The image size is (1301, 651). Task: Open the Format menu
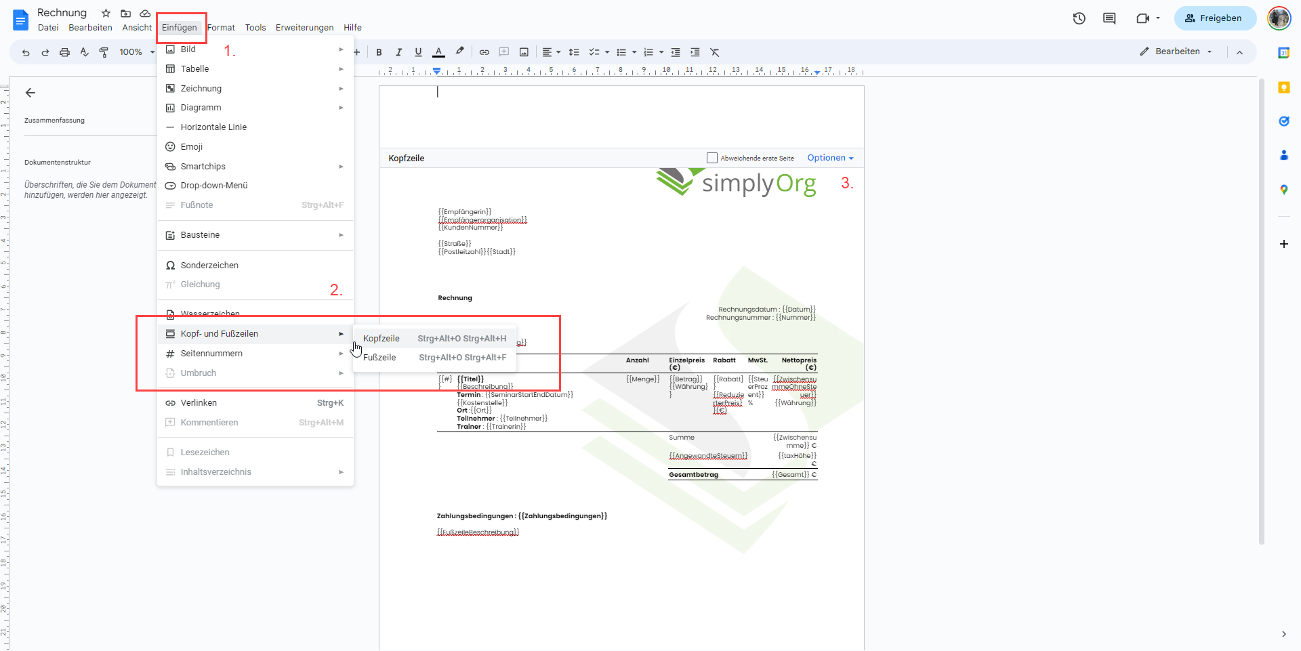[x=221, y=28]
